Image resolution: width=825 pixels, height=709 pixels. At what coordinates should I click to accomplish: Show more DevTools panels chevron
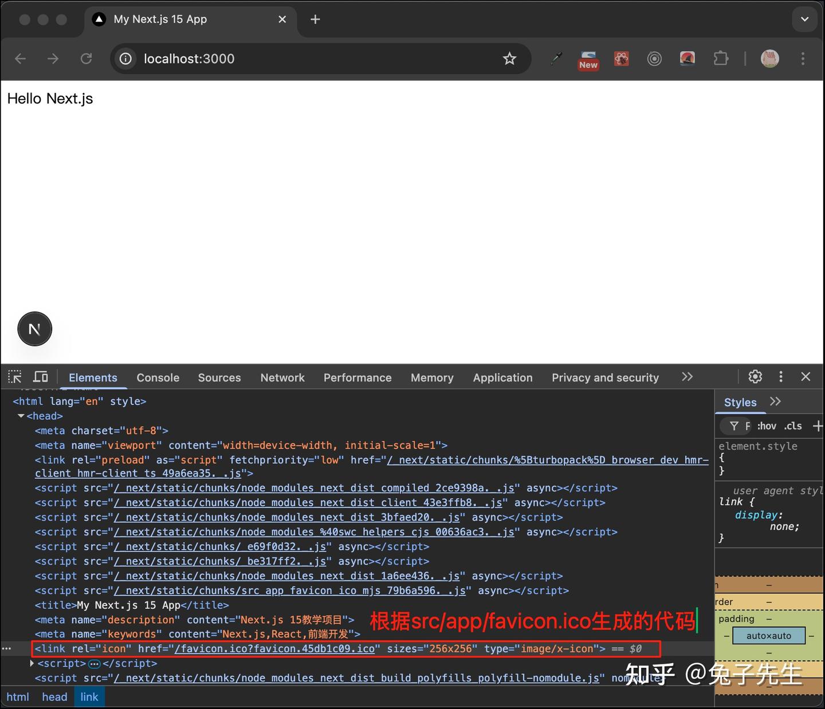[x=687, y=377]
